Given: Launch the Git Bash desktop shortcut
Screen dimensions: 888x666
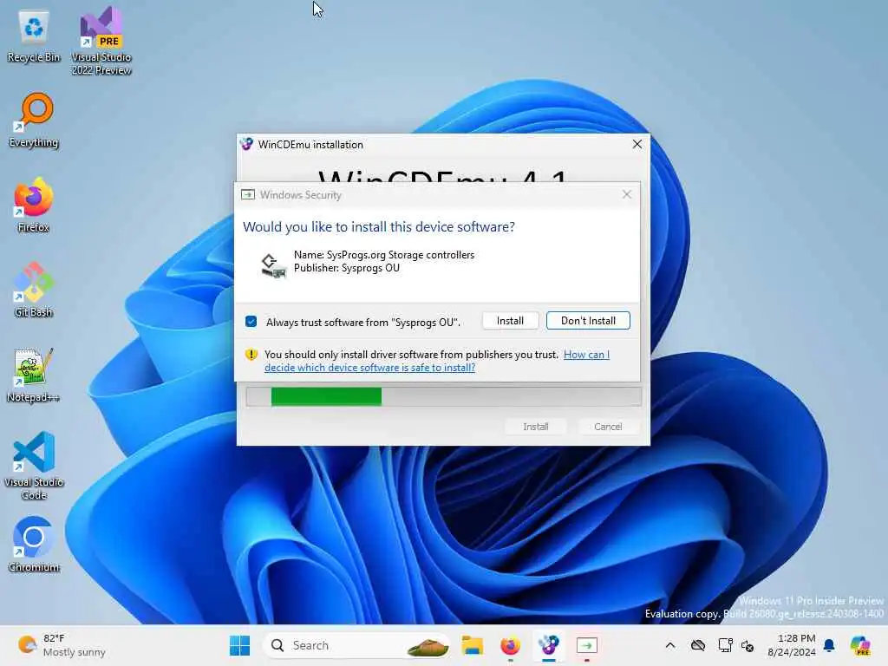Looking at the screenshot, I should coord(34,290).
